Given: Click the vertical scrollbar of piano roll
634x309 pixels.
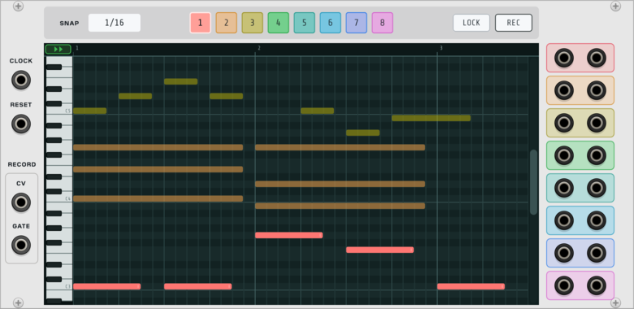Looking at the screenshot, I should click(534, 182).
